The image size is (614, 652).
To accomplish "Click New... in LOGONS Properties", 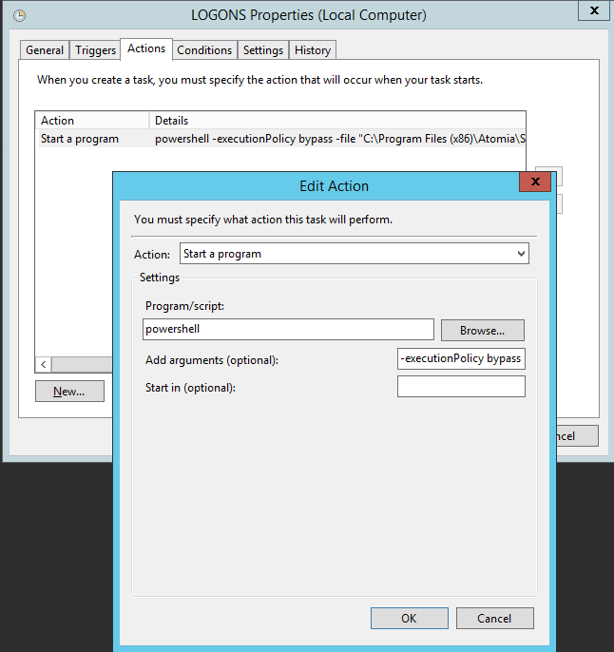I will 69,392.
